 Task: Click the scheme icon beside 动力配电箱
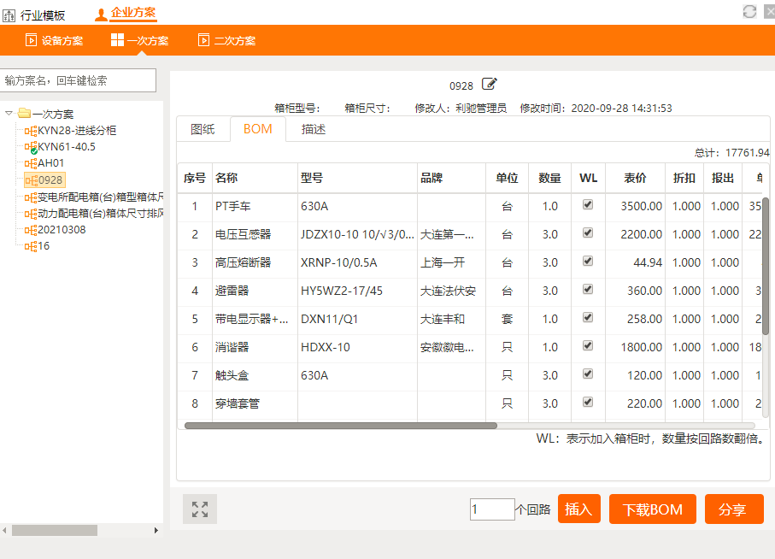pos(31,214)
